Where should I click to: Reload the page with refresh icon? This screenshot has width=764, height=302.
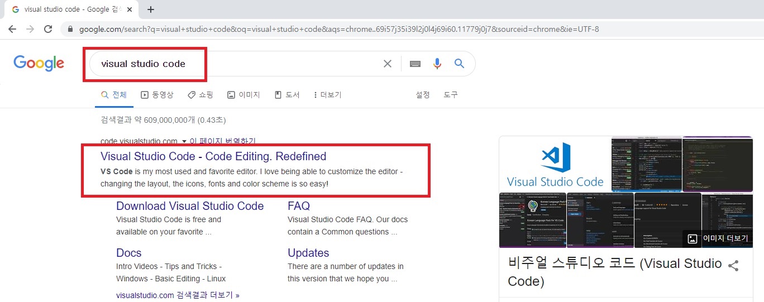point(48,29)
